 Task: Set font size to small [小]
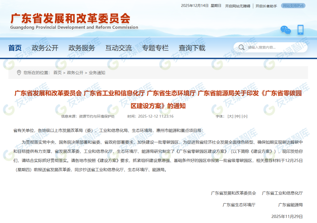(245, 116)
